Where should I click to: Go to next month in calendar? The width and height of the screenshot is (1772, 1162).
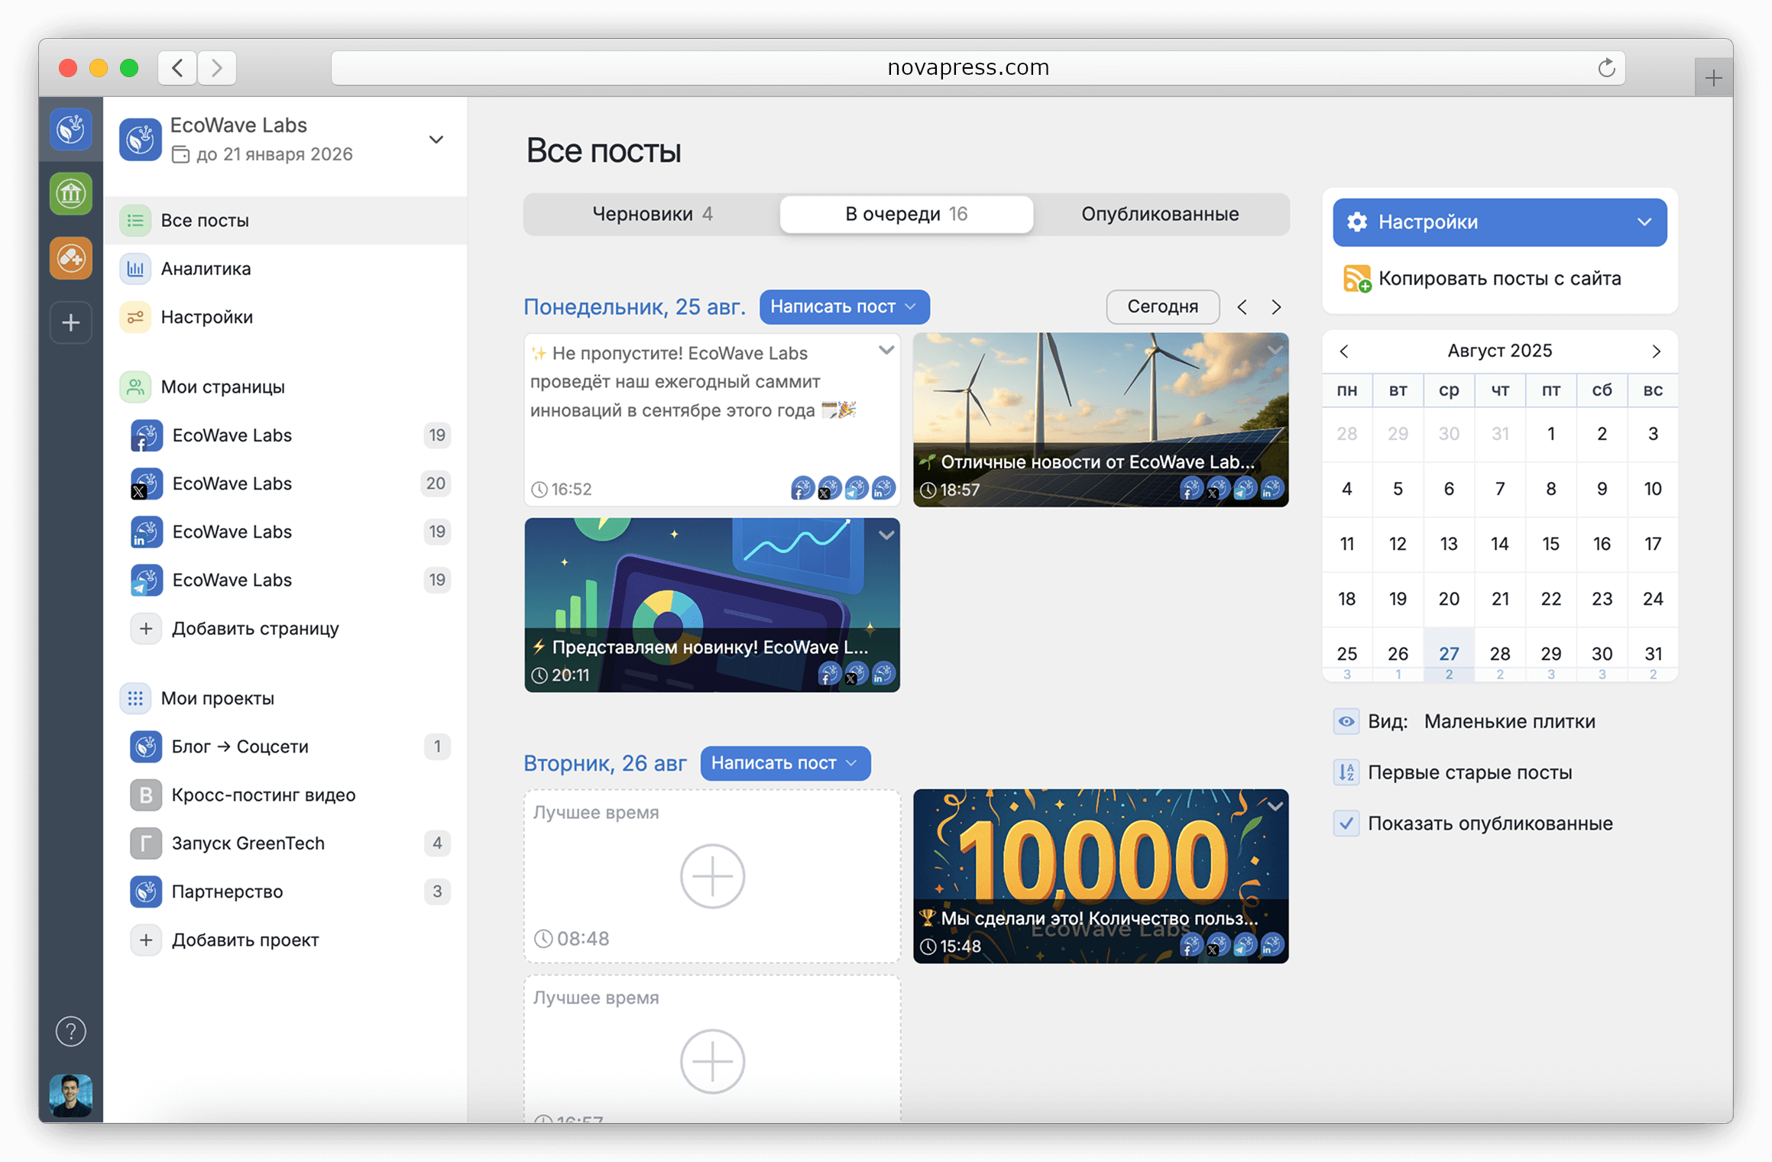click(x=1656, y=351)
